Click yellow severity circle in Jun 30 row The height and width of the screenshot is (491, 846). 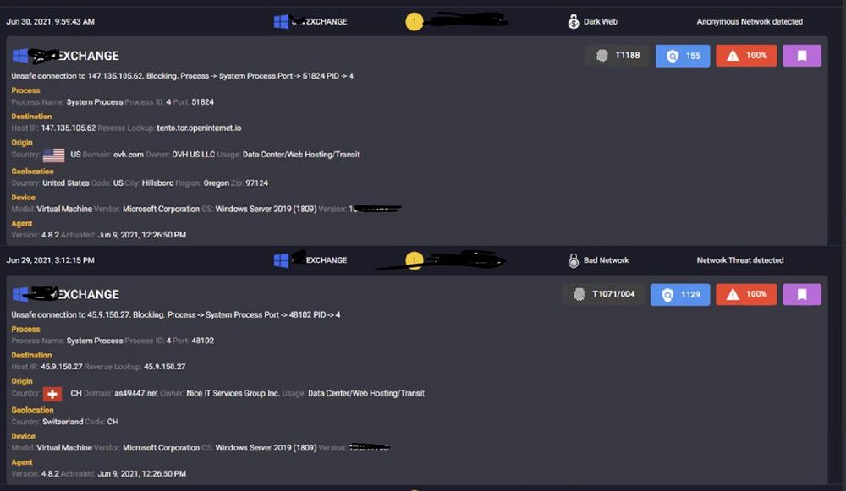(x=415, y=22)
